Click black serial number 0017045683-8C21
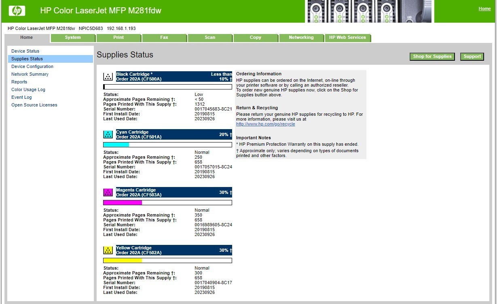The height and width of the screenshot is (304, 497). pyautogui.click(x=213, y=109)
